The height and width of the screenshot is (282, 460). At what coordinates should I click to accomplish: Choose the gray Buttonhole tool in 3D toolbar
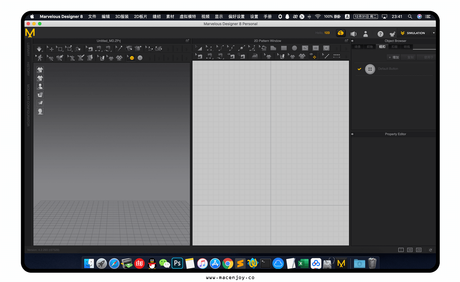(x=140, y=58)
